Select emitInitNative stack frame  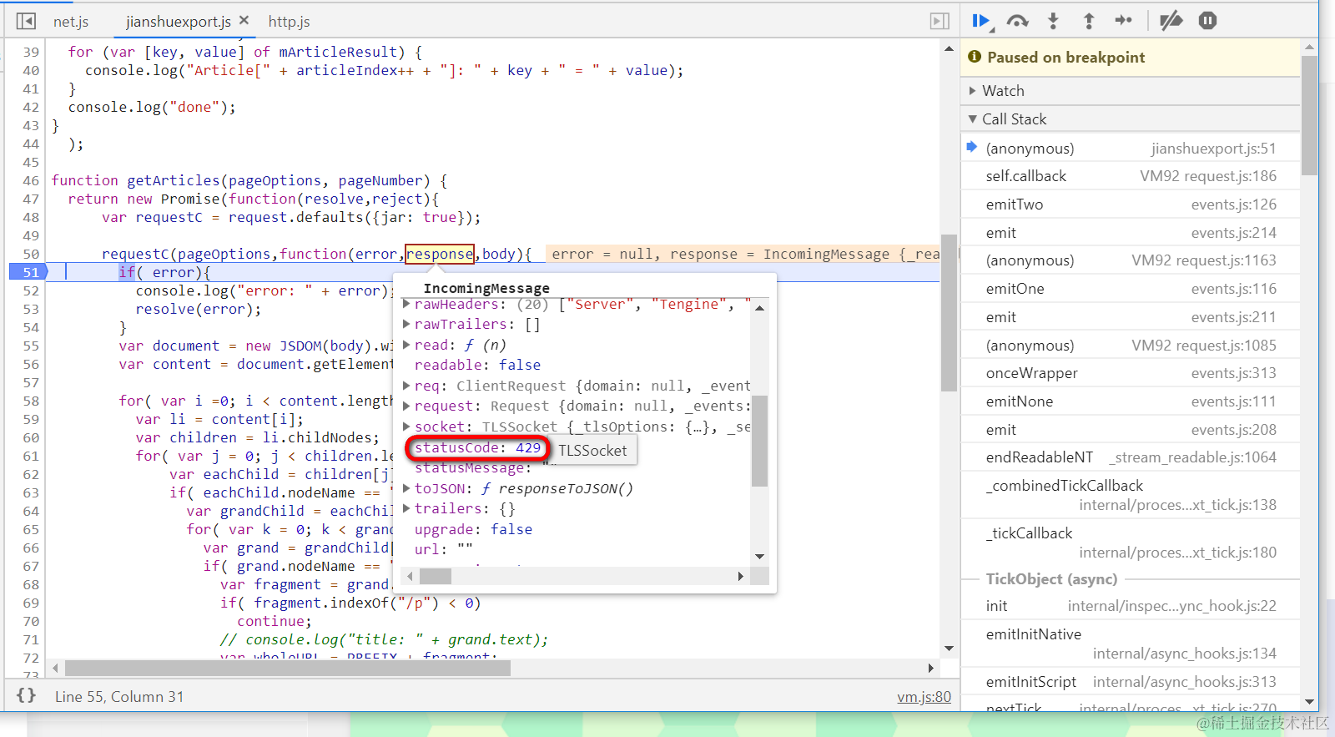tap(1131, 644)
